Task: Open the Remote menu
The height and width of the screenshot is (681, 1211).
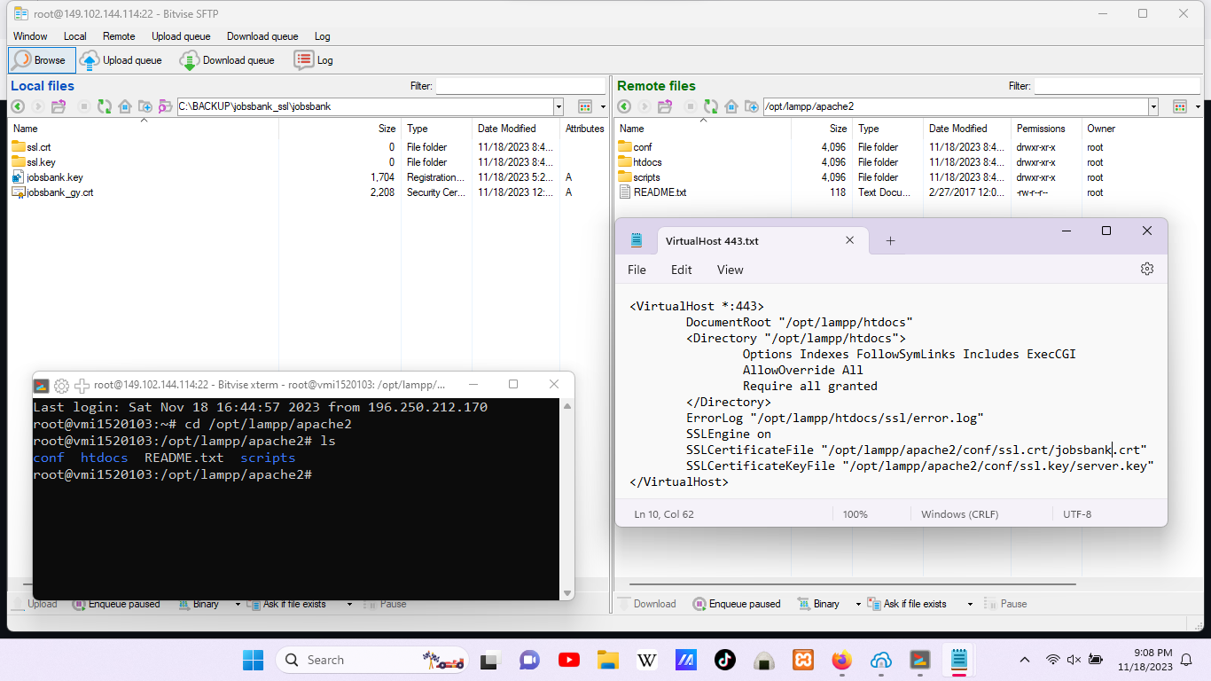Action: point(119,36)
